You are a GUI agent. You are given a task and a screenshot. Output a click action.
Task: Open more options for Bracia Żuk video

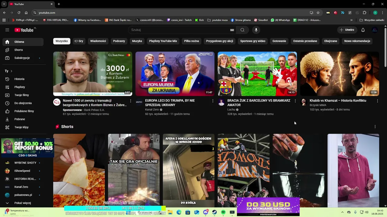(295, 101)
